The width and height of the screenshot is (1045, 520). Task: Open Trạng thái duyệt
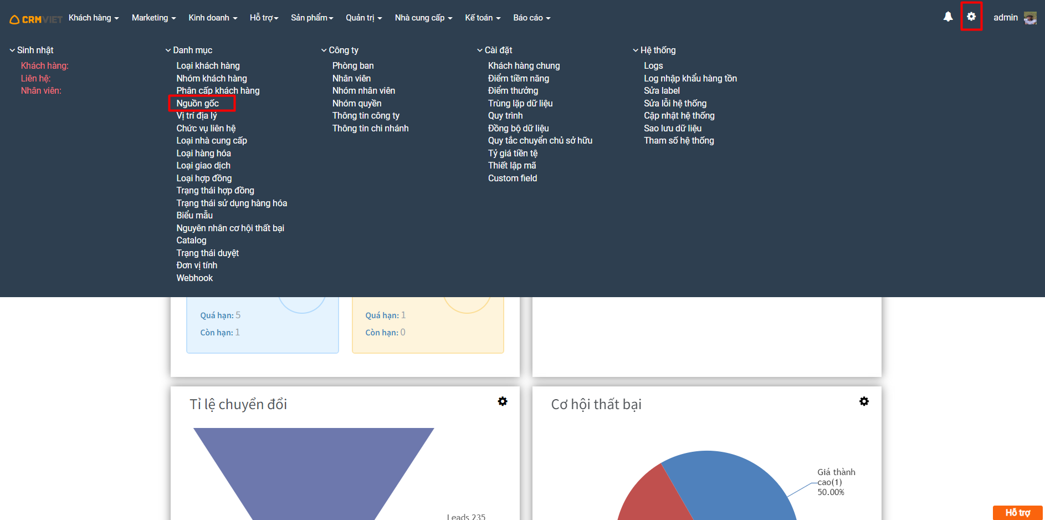207,253
